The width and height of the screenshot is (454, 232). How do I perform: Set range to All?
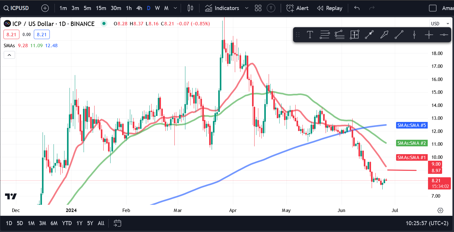click(x=101, y=223)
